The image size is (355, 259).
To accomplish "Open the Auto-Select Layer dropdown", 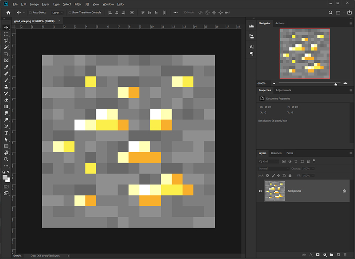I will pyautogui.click(x=58, y=13).
